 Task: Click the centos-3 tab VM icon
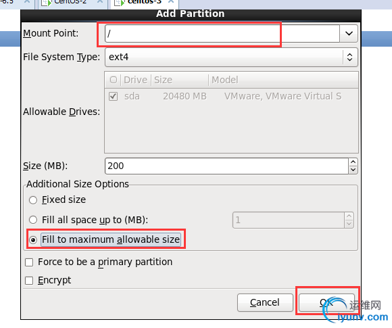[x=120, y=3]
